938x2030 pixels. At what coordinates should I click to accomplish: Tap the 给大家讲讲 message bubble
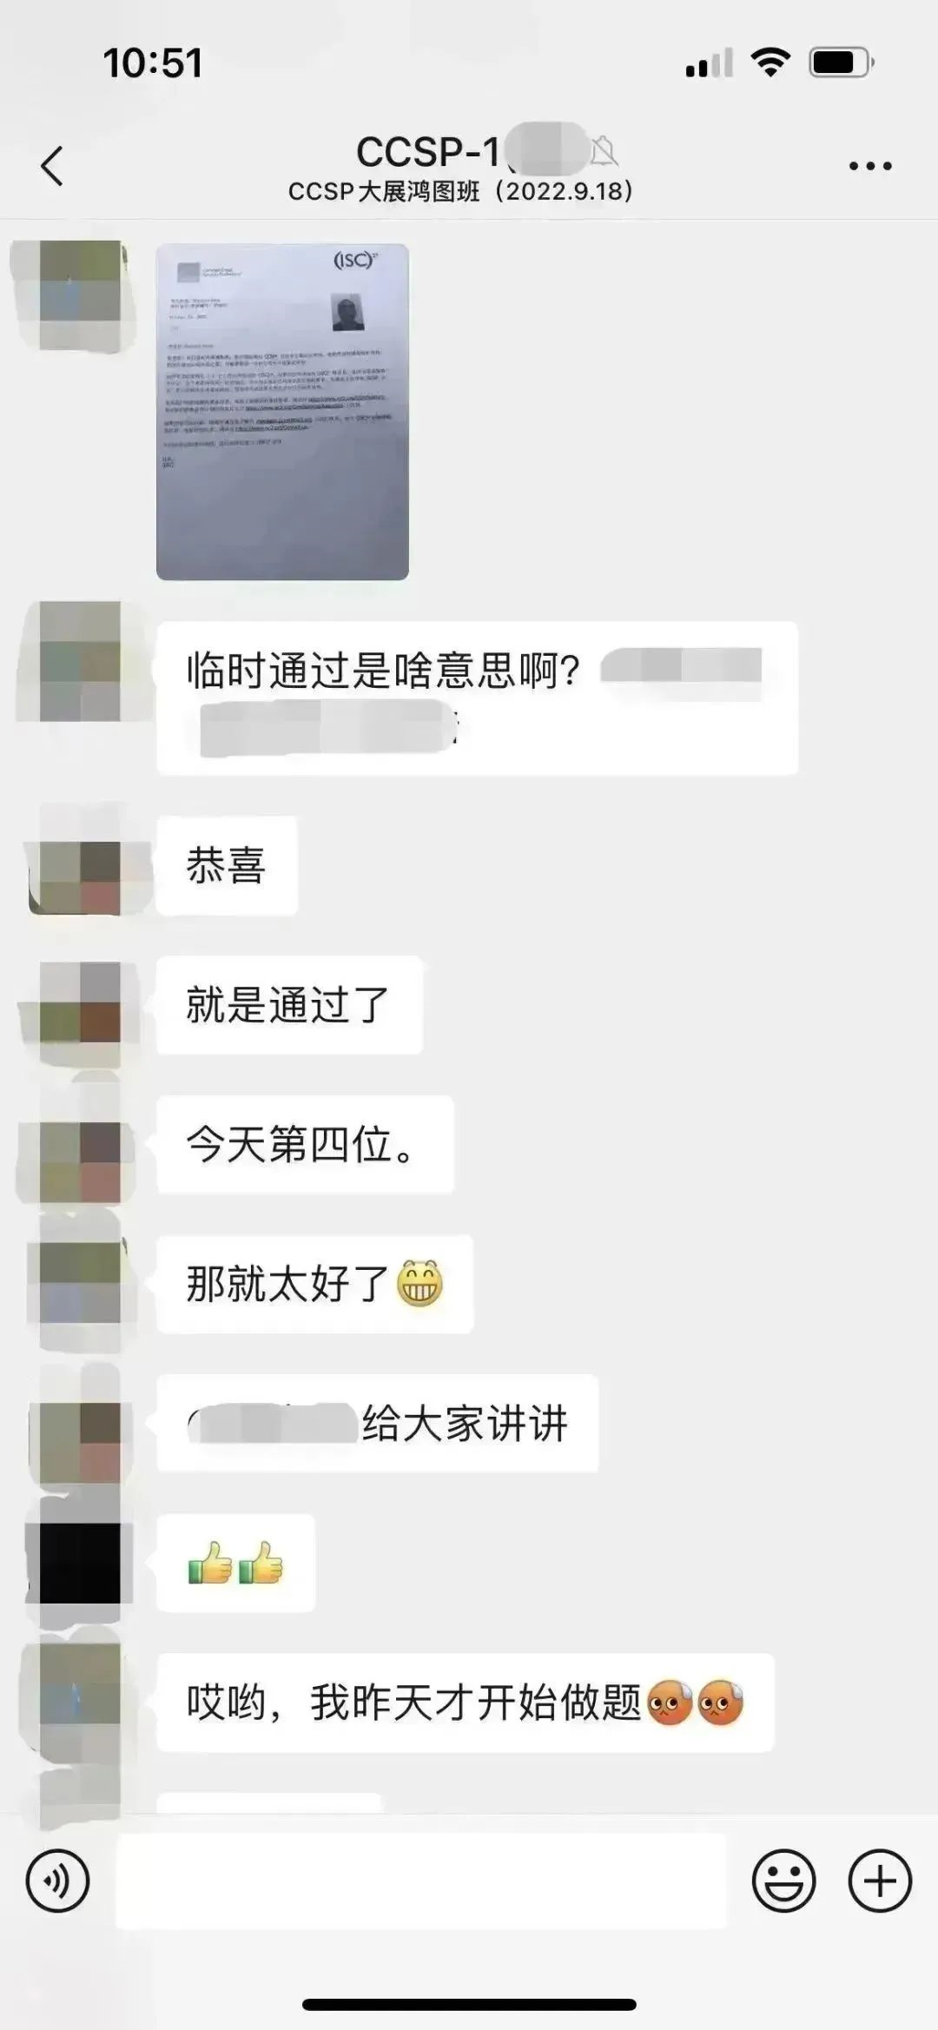click(x=377, y=1423)
